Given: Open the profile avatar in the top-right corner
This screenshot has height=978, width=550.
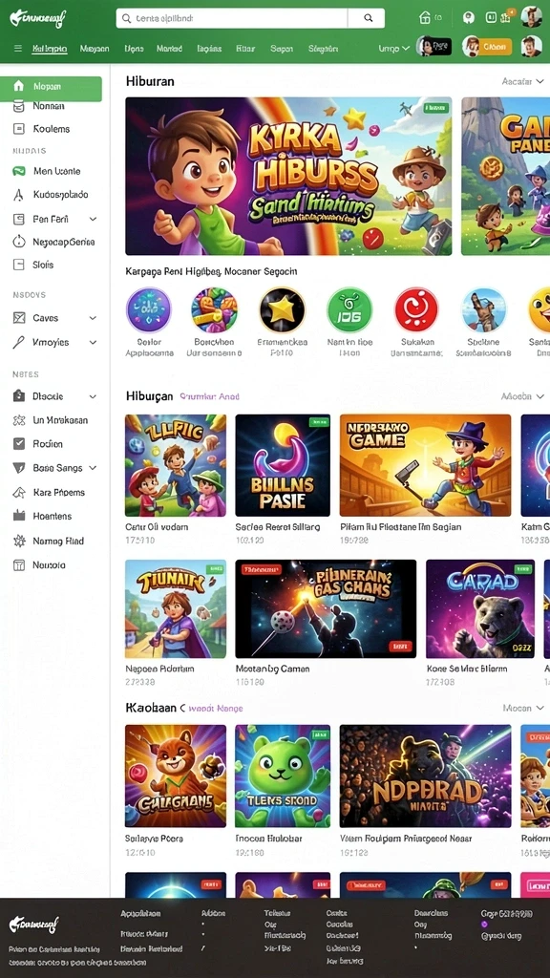Looking at the screenshot, I should point(531,17).
